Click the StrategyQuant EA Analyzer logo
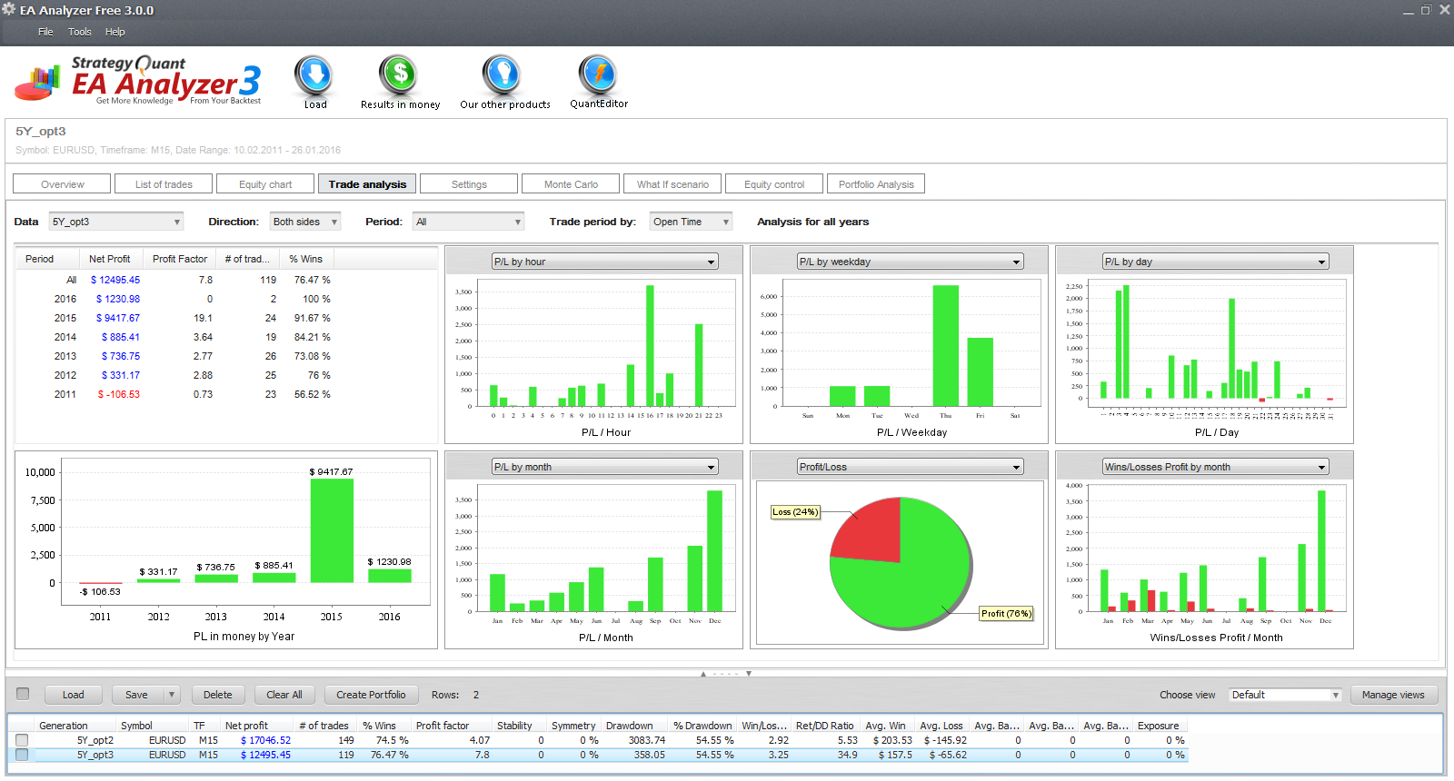Screen dimensions: 1454x781 138,81
